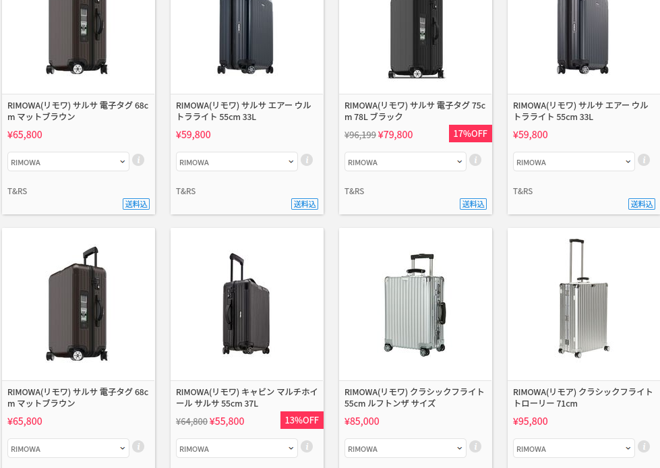Click the 17%OFF discount badge
The height and width of the screenshot is (468, 660).
point(470,134)
